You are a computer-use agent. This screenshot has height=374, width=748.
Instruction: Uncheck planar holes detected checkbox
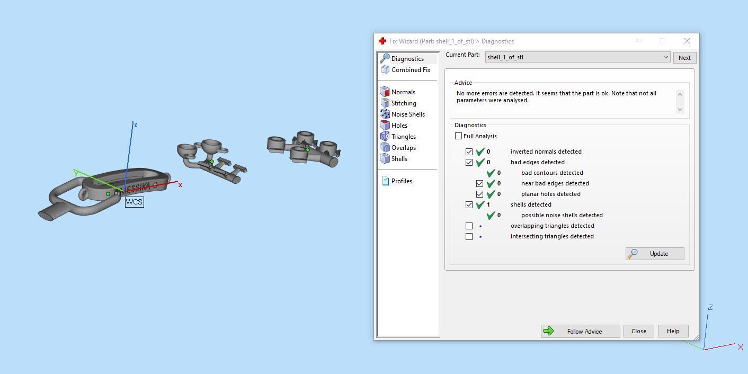point(479,194)
